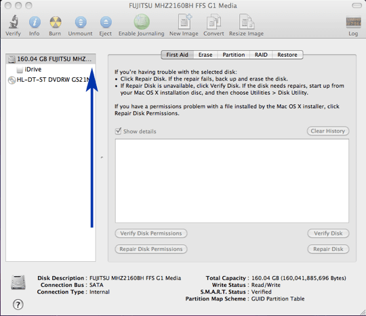
Task: Open the RAID tab
Action: (x=261, y=55)
